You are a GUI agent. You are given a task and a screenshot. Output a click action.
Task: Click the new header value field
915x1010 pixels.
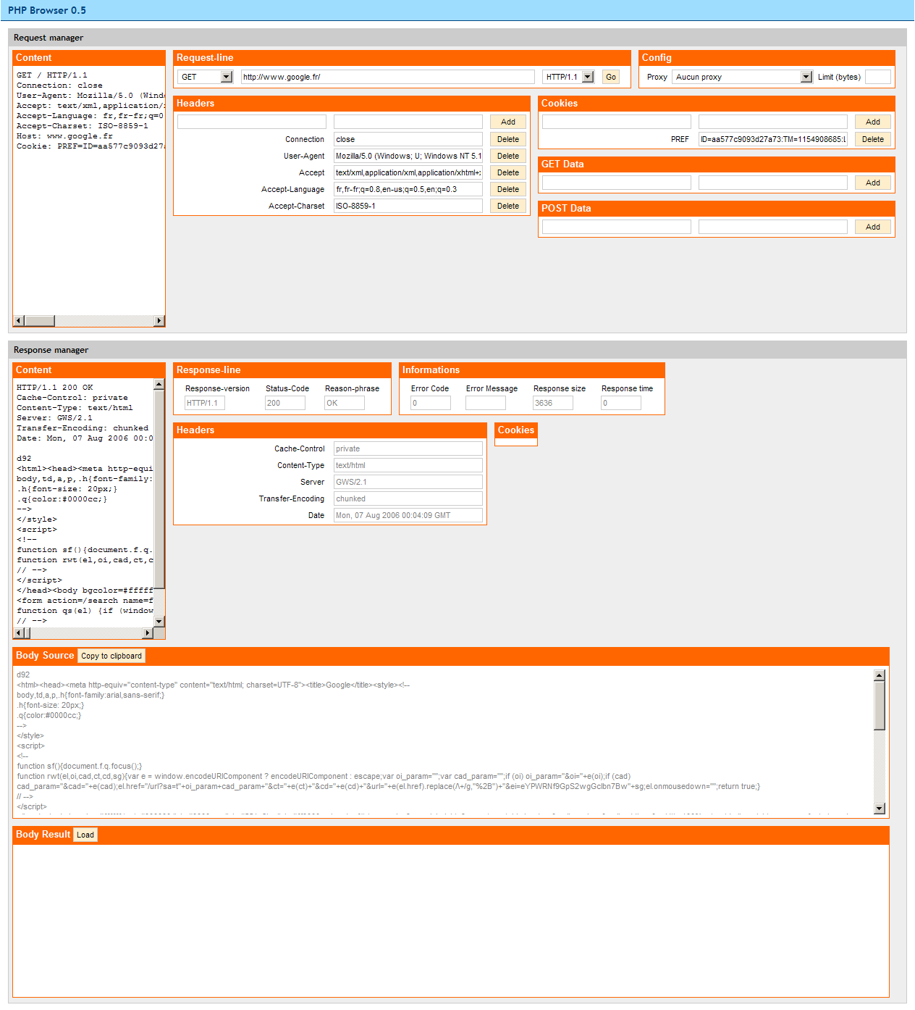point(408,122)
